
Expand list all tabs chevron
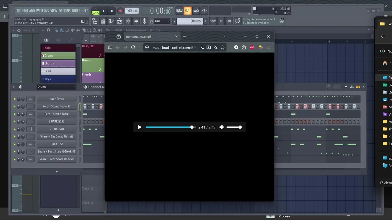[225, 36]
